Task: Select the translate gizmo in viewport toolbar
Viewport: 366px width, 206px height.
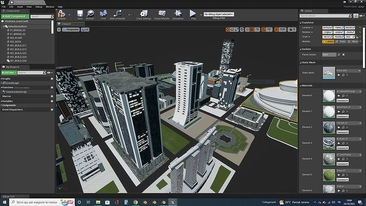Action: click(228, 29)
